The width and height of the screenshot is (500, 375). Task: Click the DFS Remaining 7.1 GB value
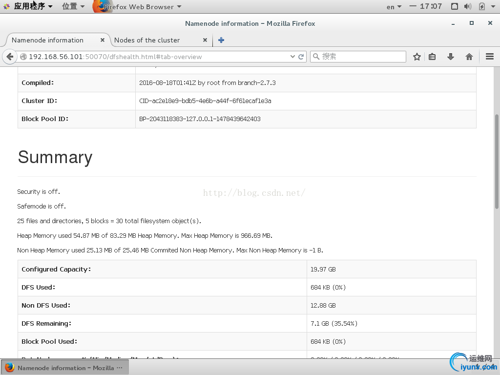334,324
